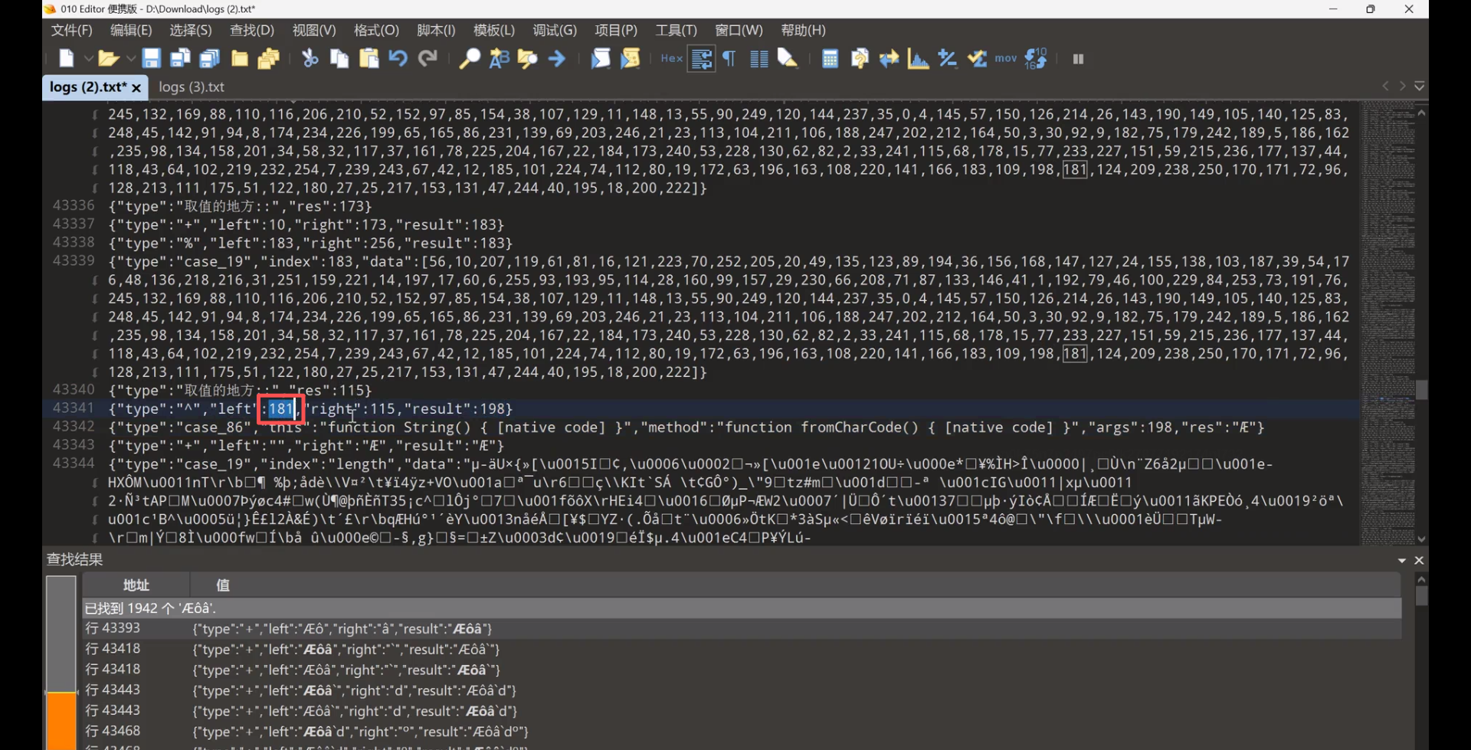1471x750 pixels.
Task: Cut selection with the scissors icon
Action: (310, 58)
